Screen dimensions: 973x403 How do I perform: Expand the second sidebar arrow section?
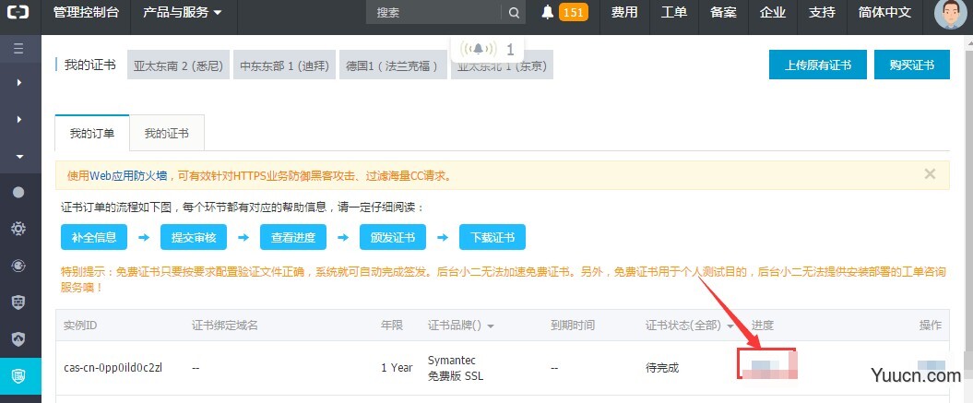pyautogui.click(x=19, y=119)
